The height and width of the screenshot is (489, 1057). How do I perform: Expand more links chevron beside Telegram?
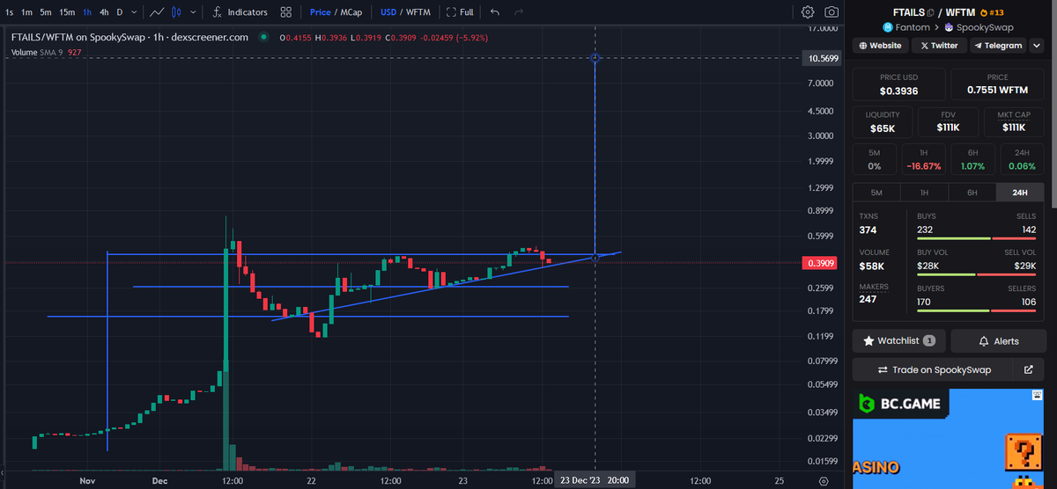tap(1036, 46)
